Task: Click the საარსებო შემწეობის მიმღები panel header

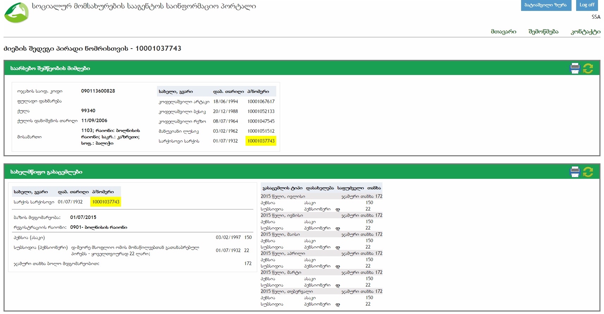Action: (x=50, y=68)
